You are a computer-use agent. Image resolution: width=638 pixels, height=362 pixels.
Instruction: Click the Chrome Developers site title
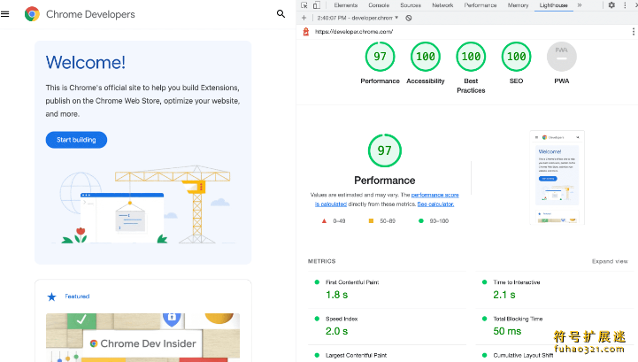point(90,14)
